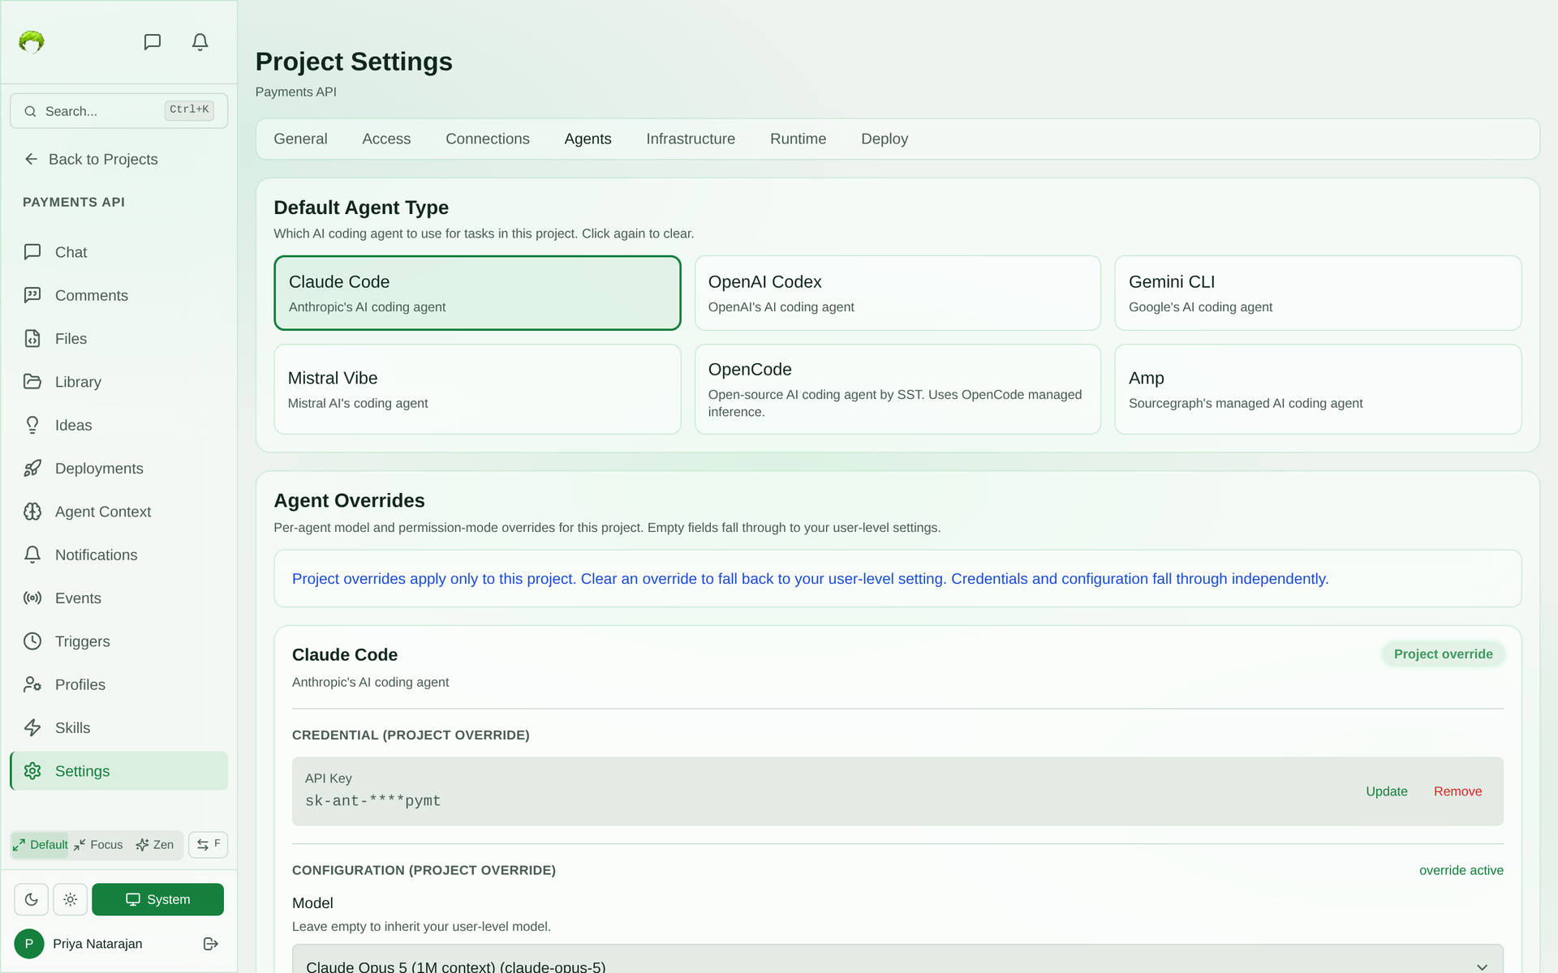The width and height of the screenshot is (1558, 973).
Task: Switch to Connections tab
Action: coord(488,139)
